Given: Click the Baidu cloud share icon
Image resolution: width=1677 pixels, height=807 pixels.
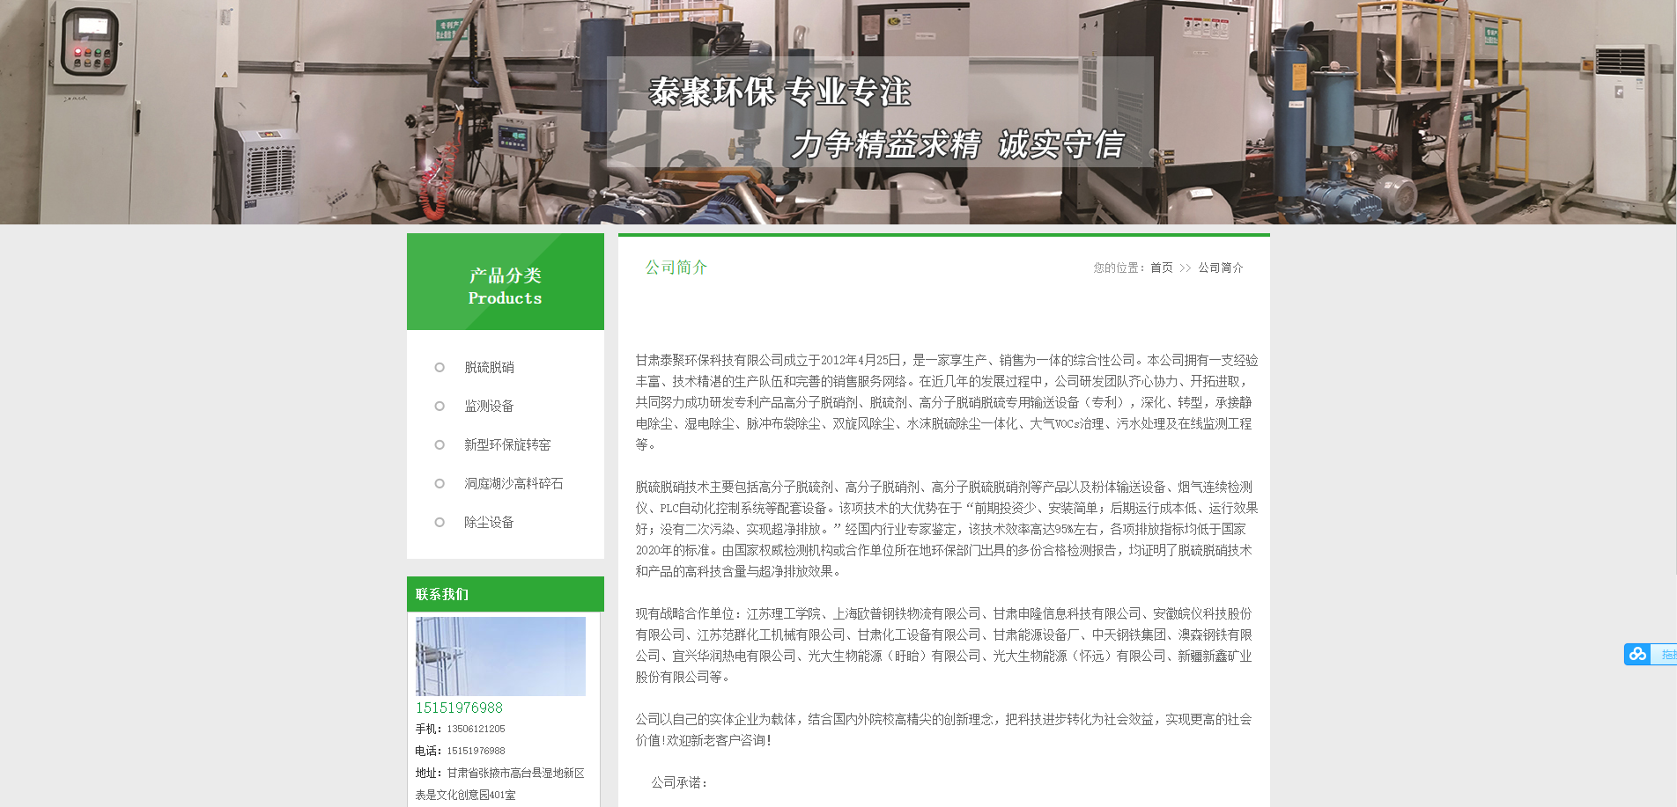Looking at the screenshot, I should [x=1637, y=654].
